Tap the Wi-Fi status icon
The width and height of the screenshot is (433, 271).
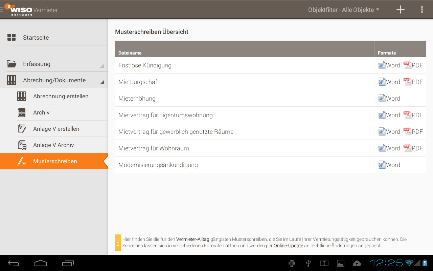click(x=409, y=263)
